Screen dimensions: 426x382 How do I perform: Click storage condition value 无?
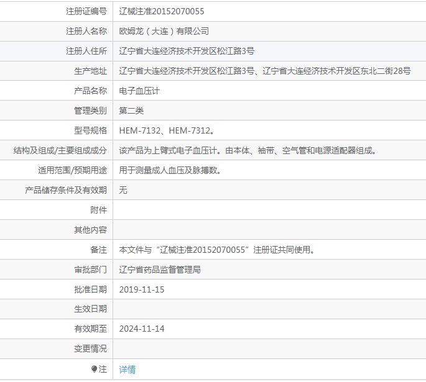(123, 190)
